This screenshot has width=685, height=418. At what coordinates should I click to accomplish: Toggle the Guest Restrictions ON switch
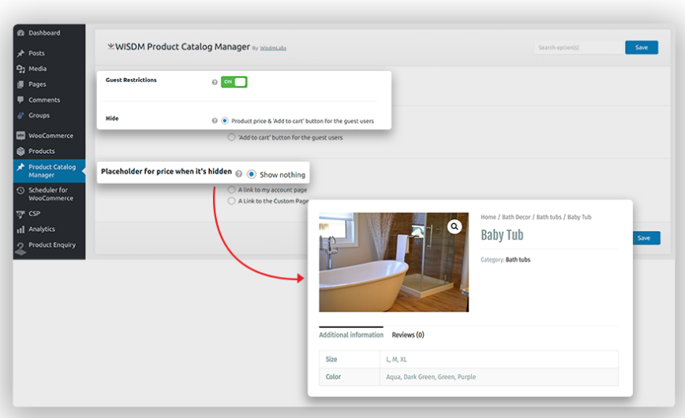click(234, 82)
